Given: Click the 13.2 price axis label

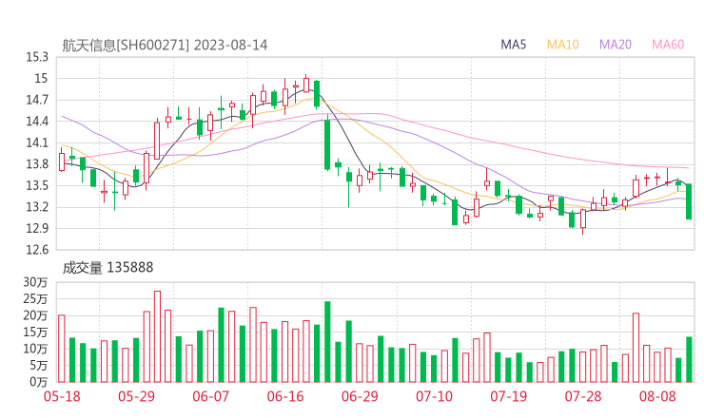Looking at the screenshot, I should click(37, 207).
